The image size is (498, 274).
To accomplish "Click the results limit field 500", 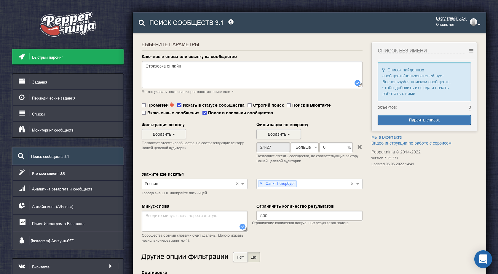I will 309,216.
